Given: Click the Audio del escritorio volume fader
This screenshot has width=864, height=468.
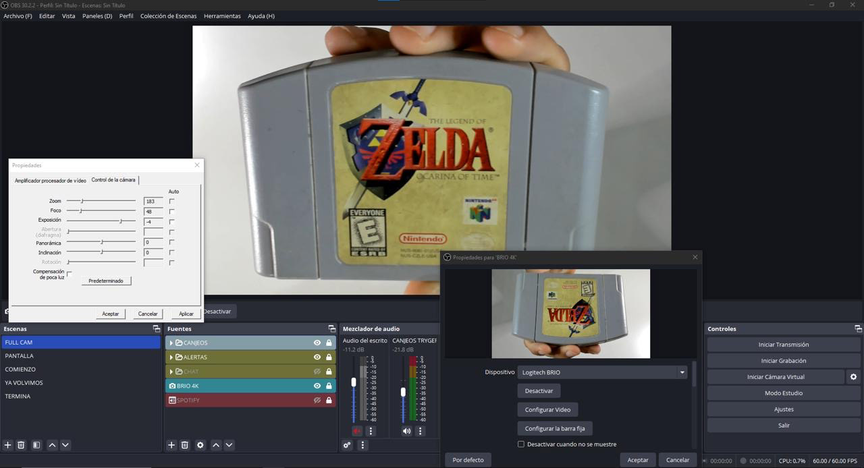Looking at the screenshot, I should (x=353, y=382).
